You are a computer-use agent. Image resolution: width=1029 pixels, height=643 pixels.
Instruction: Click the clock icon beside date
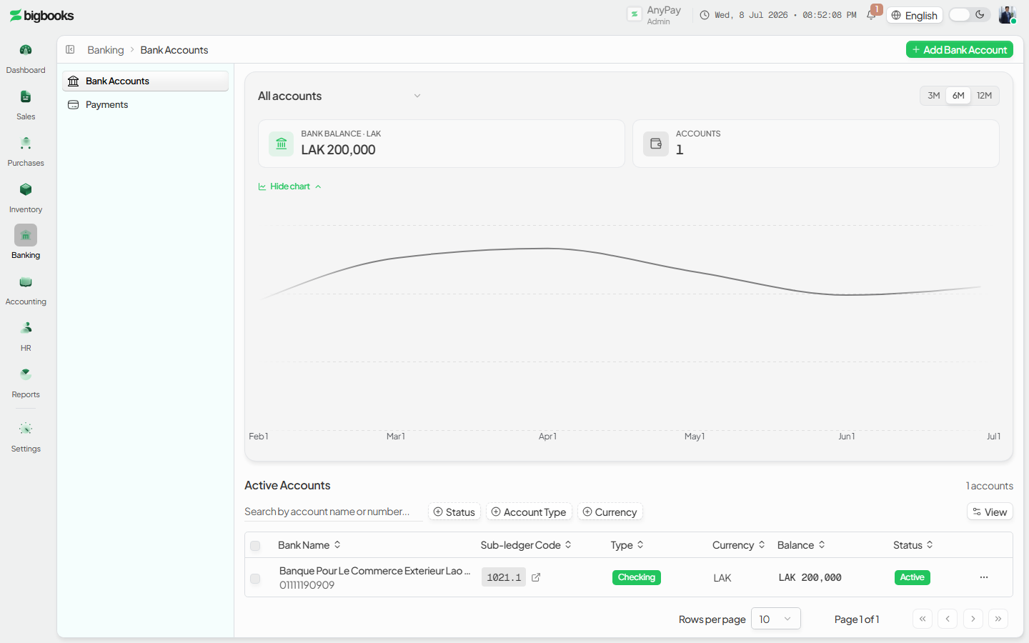705,15
